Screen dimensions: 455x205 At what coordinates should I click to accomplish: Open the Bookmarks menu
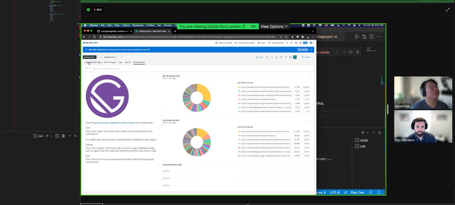[x=138, y=25]
